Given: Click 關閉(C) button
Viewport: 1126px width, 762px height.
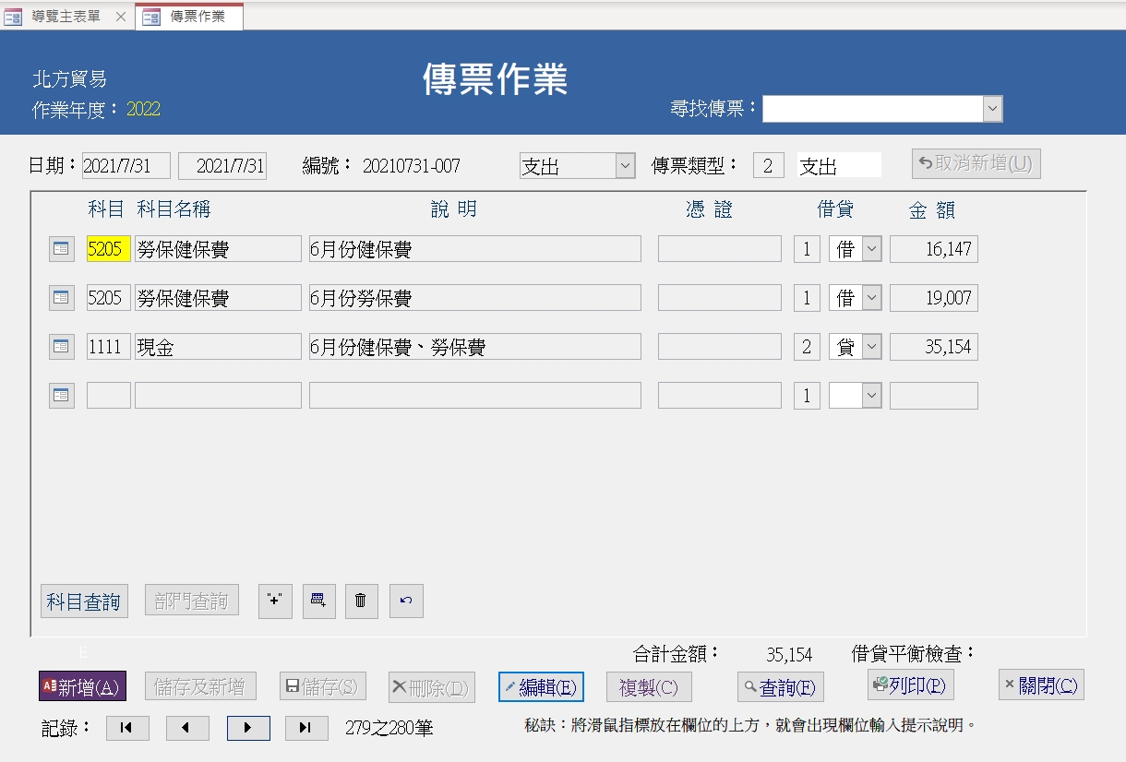Looking at the screenshot, I should point(1041,685).
